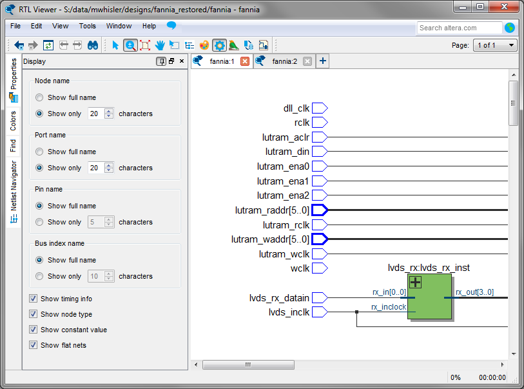Screen dimensions: 524x389
Task: Click the Search altera.com field
Action: point(458,28)
